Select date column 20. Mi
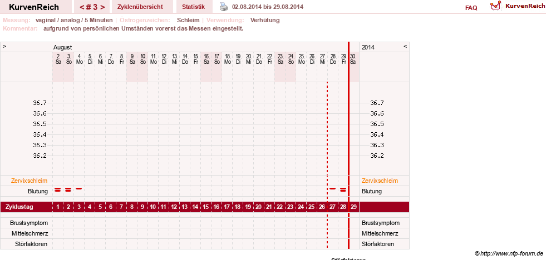 pyautogui.click(x=249, y=58)
